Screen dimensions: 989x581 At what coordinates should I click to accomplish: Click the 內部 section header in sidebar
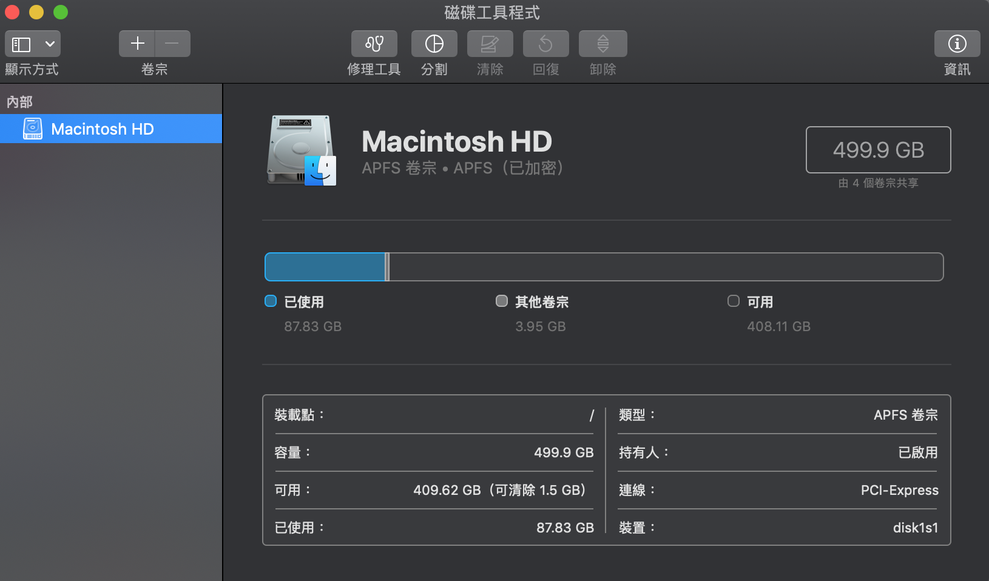click(x=19, y=101)
